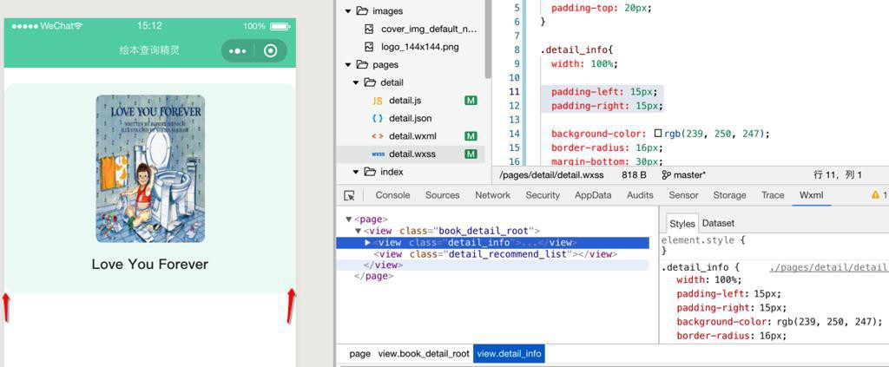Screen dimensions: 889x367
Task: Switch to the Wxml tab
Action: tap(812, 195)
